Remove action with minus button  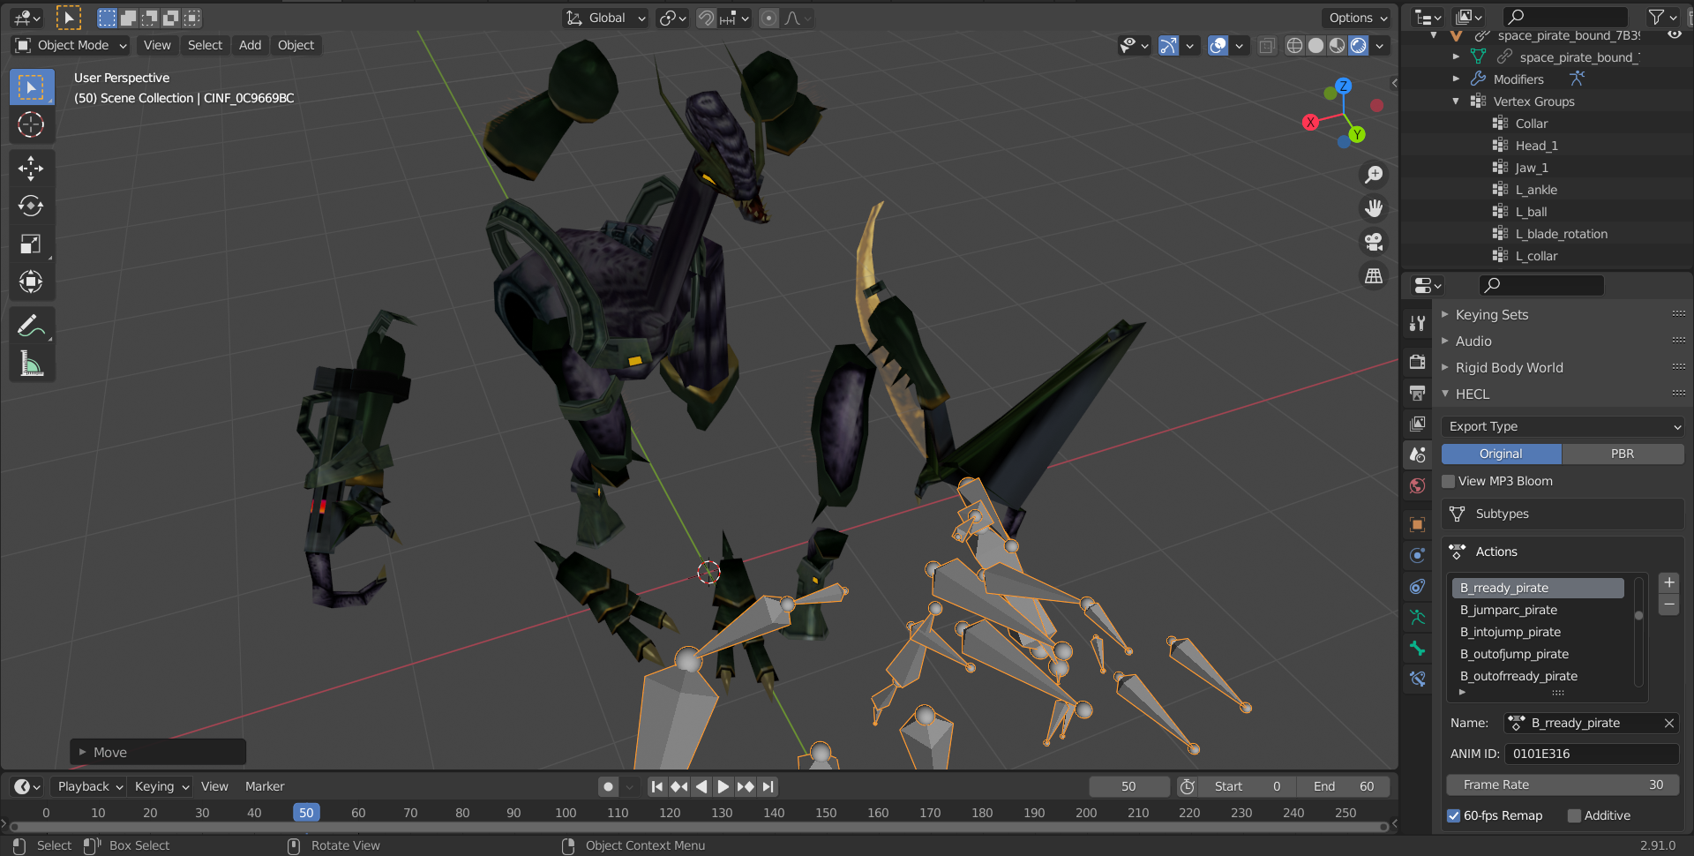(1668, 604)
